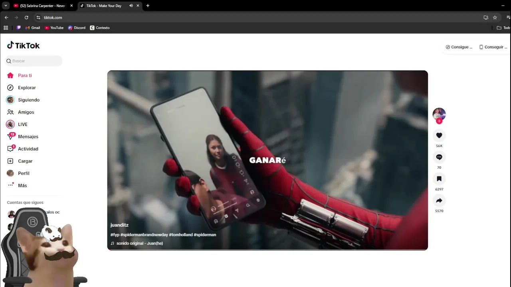Open #spidermanbrandnewday hashtag
The image size is (511, 287).
click(x=144, y=235)
